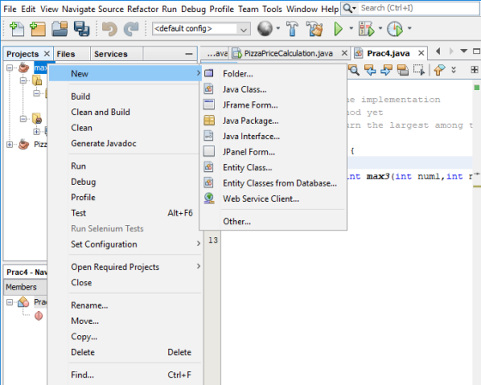Click the green Run Project play icon
Viewport: 481px width, 385px height.
click(338, 29)
